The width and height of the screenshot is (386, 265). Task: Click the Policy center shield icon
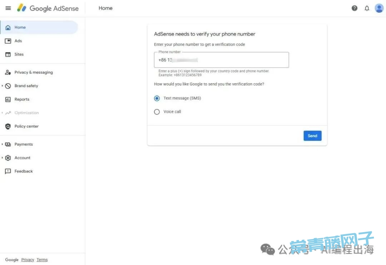[x=8, y=126]
